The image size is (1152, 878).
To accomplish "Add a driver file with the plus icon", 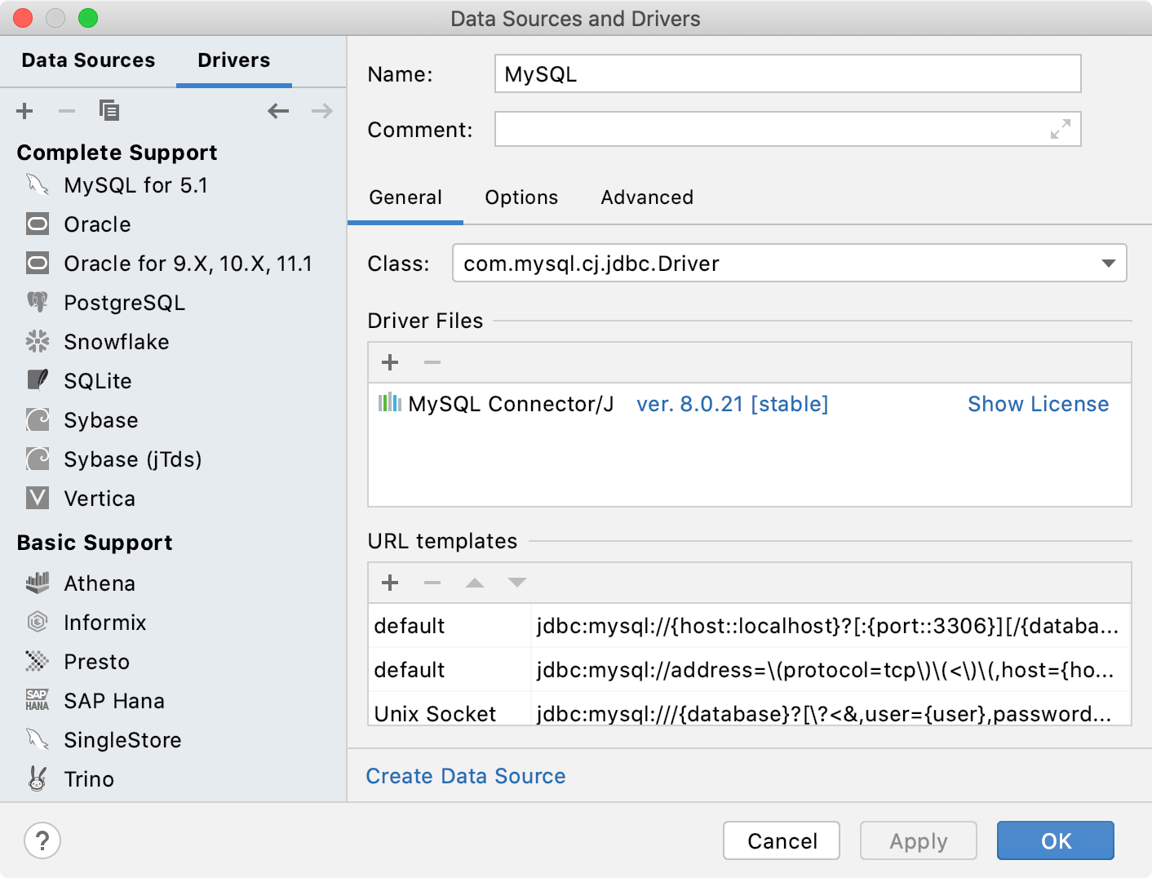I will pos(390,362).
